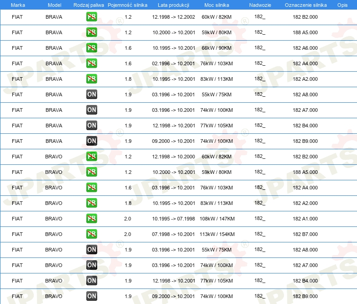The width and height of the screenshot is (357, 304).
Task: Click diesel ON icon for BRAVO 182 A8.000
Action: (91, 249)
